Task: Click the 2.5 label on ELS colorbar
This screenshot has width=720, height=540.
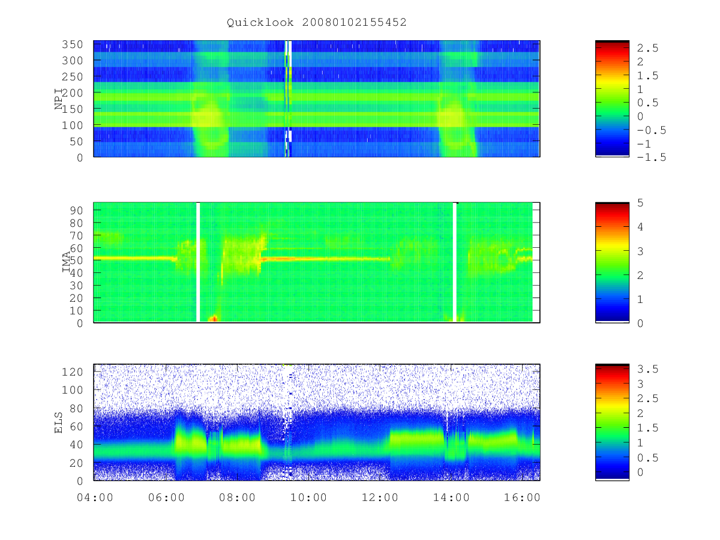Action: [647, 398]
